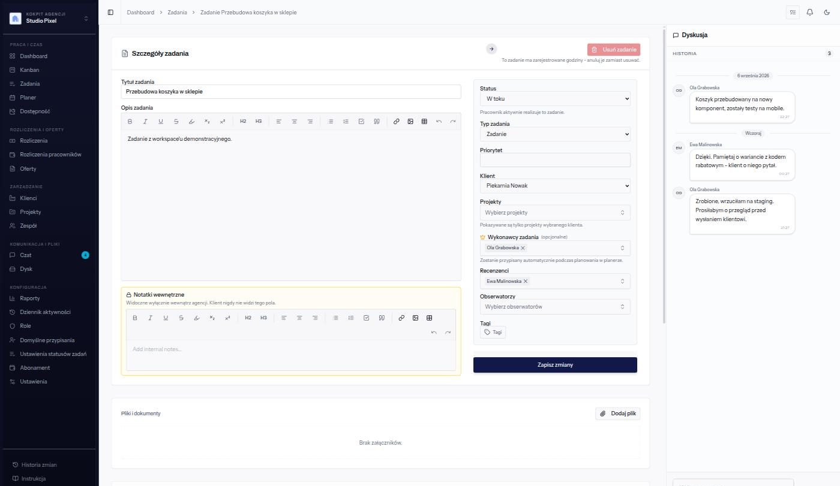This screenshot has height=486, width=840.
Task: Center text in Opis zadania toolbar
Action: [x=295, y=121]
